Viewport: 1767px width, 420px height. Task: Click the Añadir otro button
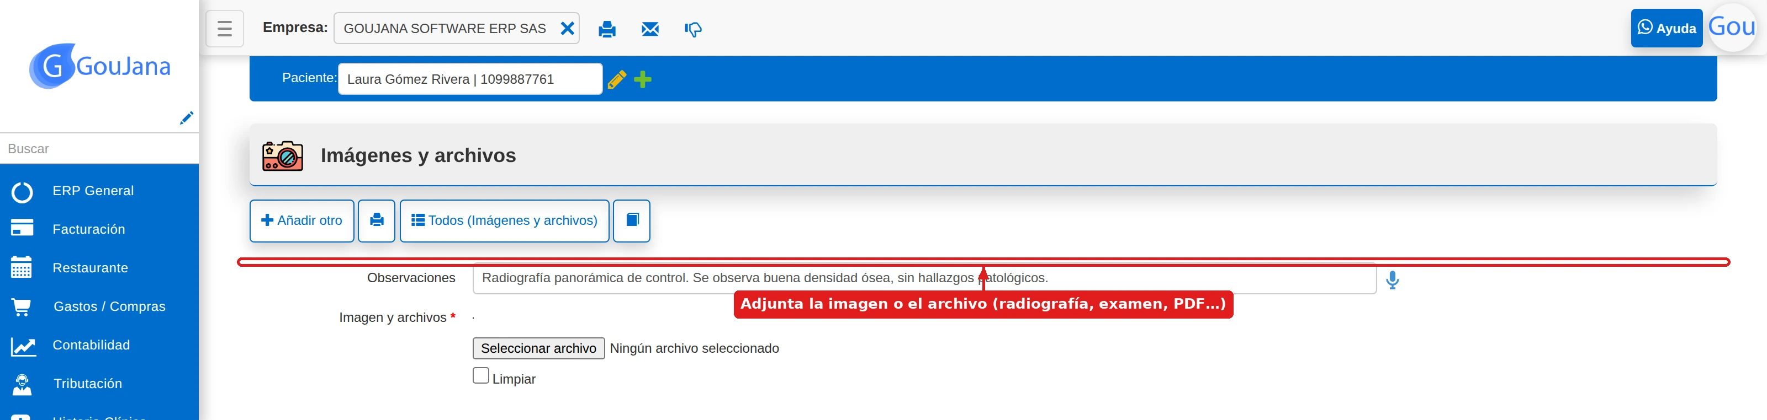tap(302, 220)
